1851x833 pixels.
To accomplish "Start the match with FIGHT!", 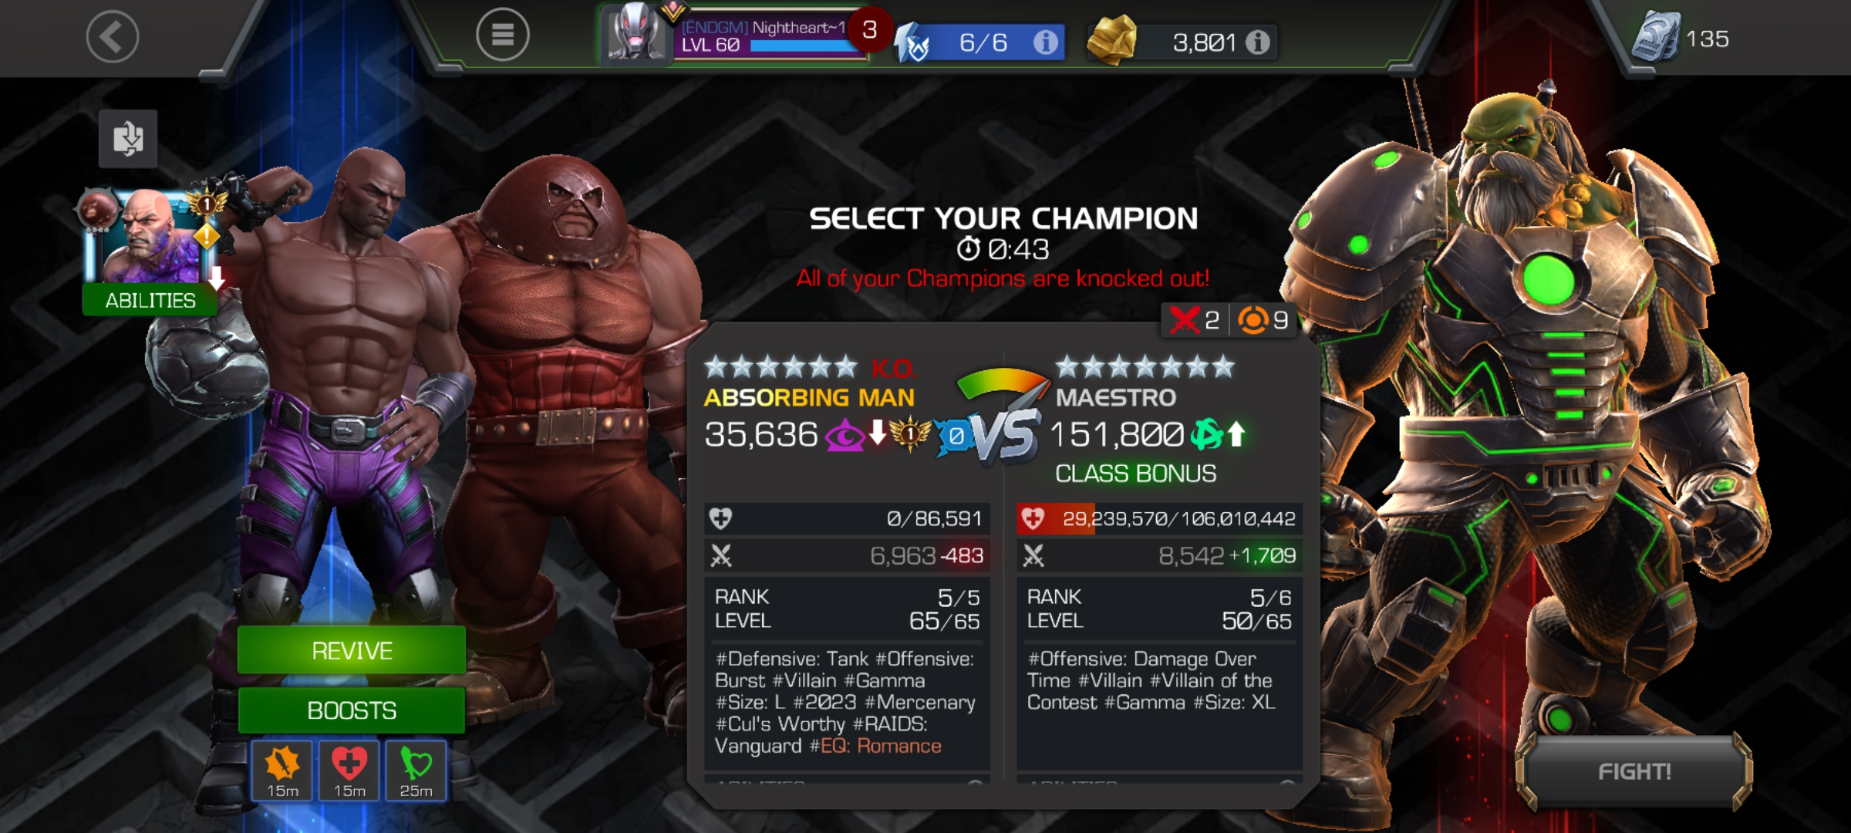I will click(1634, 771).
